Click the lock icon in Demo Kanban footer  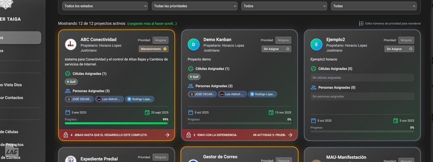coord(189,135)
